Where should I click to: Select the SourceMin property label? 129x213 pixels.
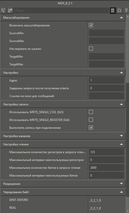16,33
